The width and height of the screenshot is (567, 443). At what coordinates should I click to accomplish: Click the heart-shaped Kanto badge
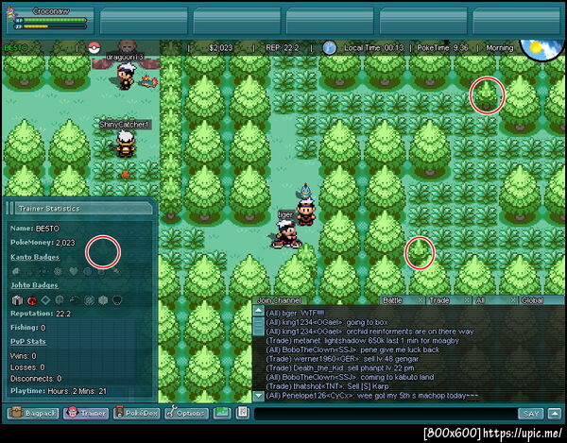click(74, 271)
